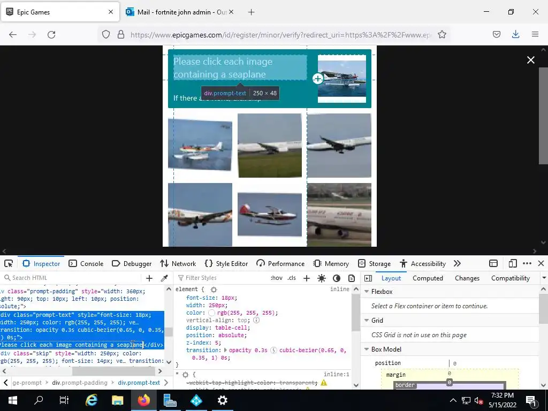Toggle dark color scheme simulation
The height and width of the screenshot is (411, 548).
(x=336, y=278)
